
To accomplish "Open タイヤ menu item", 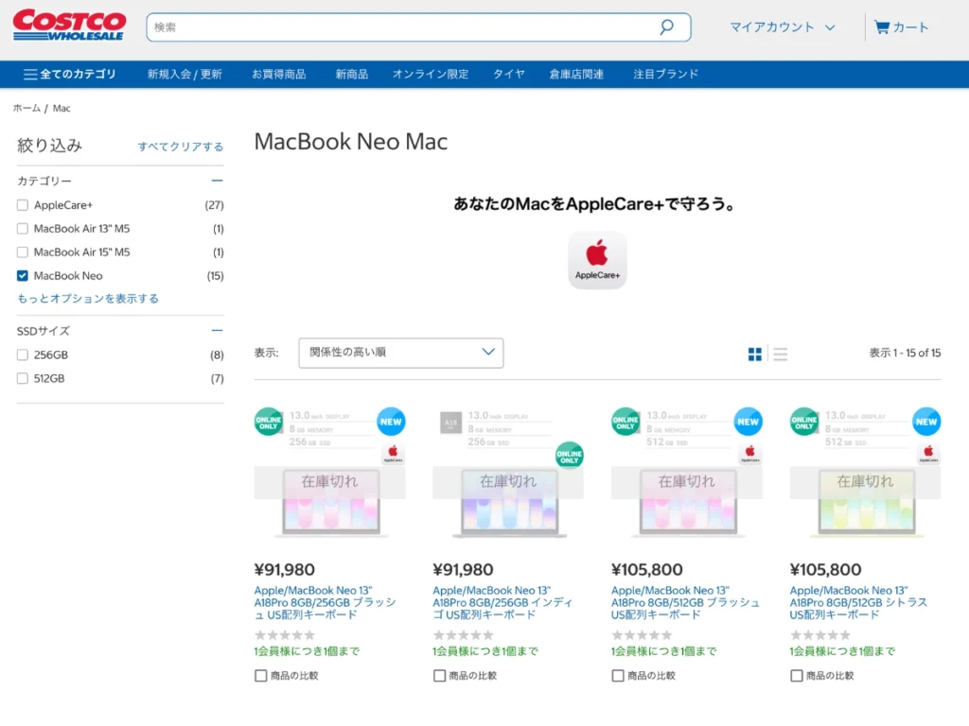I will 508,74.
